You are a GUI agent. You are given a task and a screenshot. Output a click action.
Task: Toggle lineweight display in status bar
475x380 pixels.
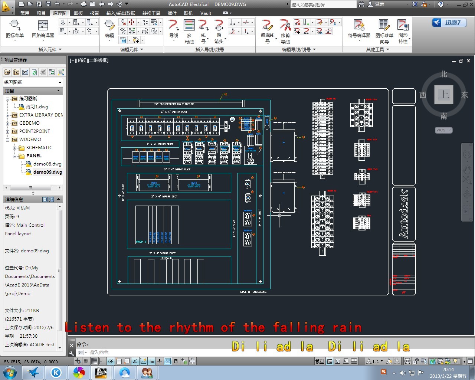159,361
